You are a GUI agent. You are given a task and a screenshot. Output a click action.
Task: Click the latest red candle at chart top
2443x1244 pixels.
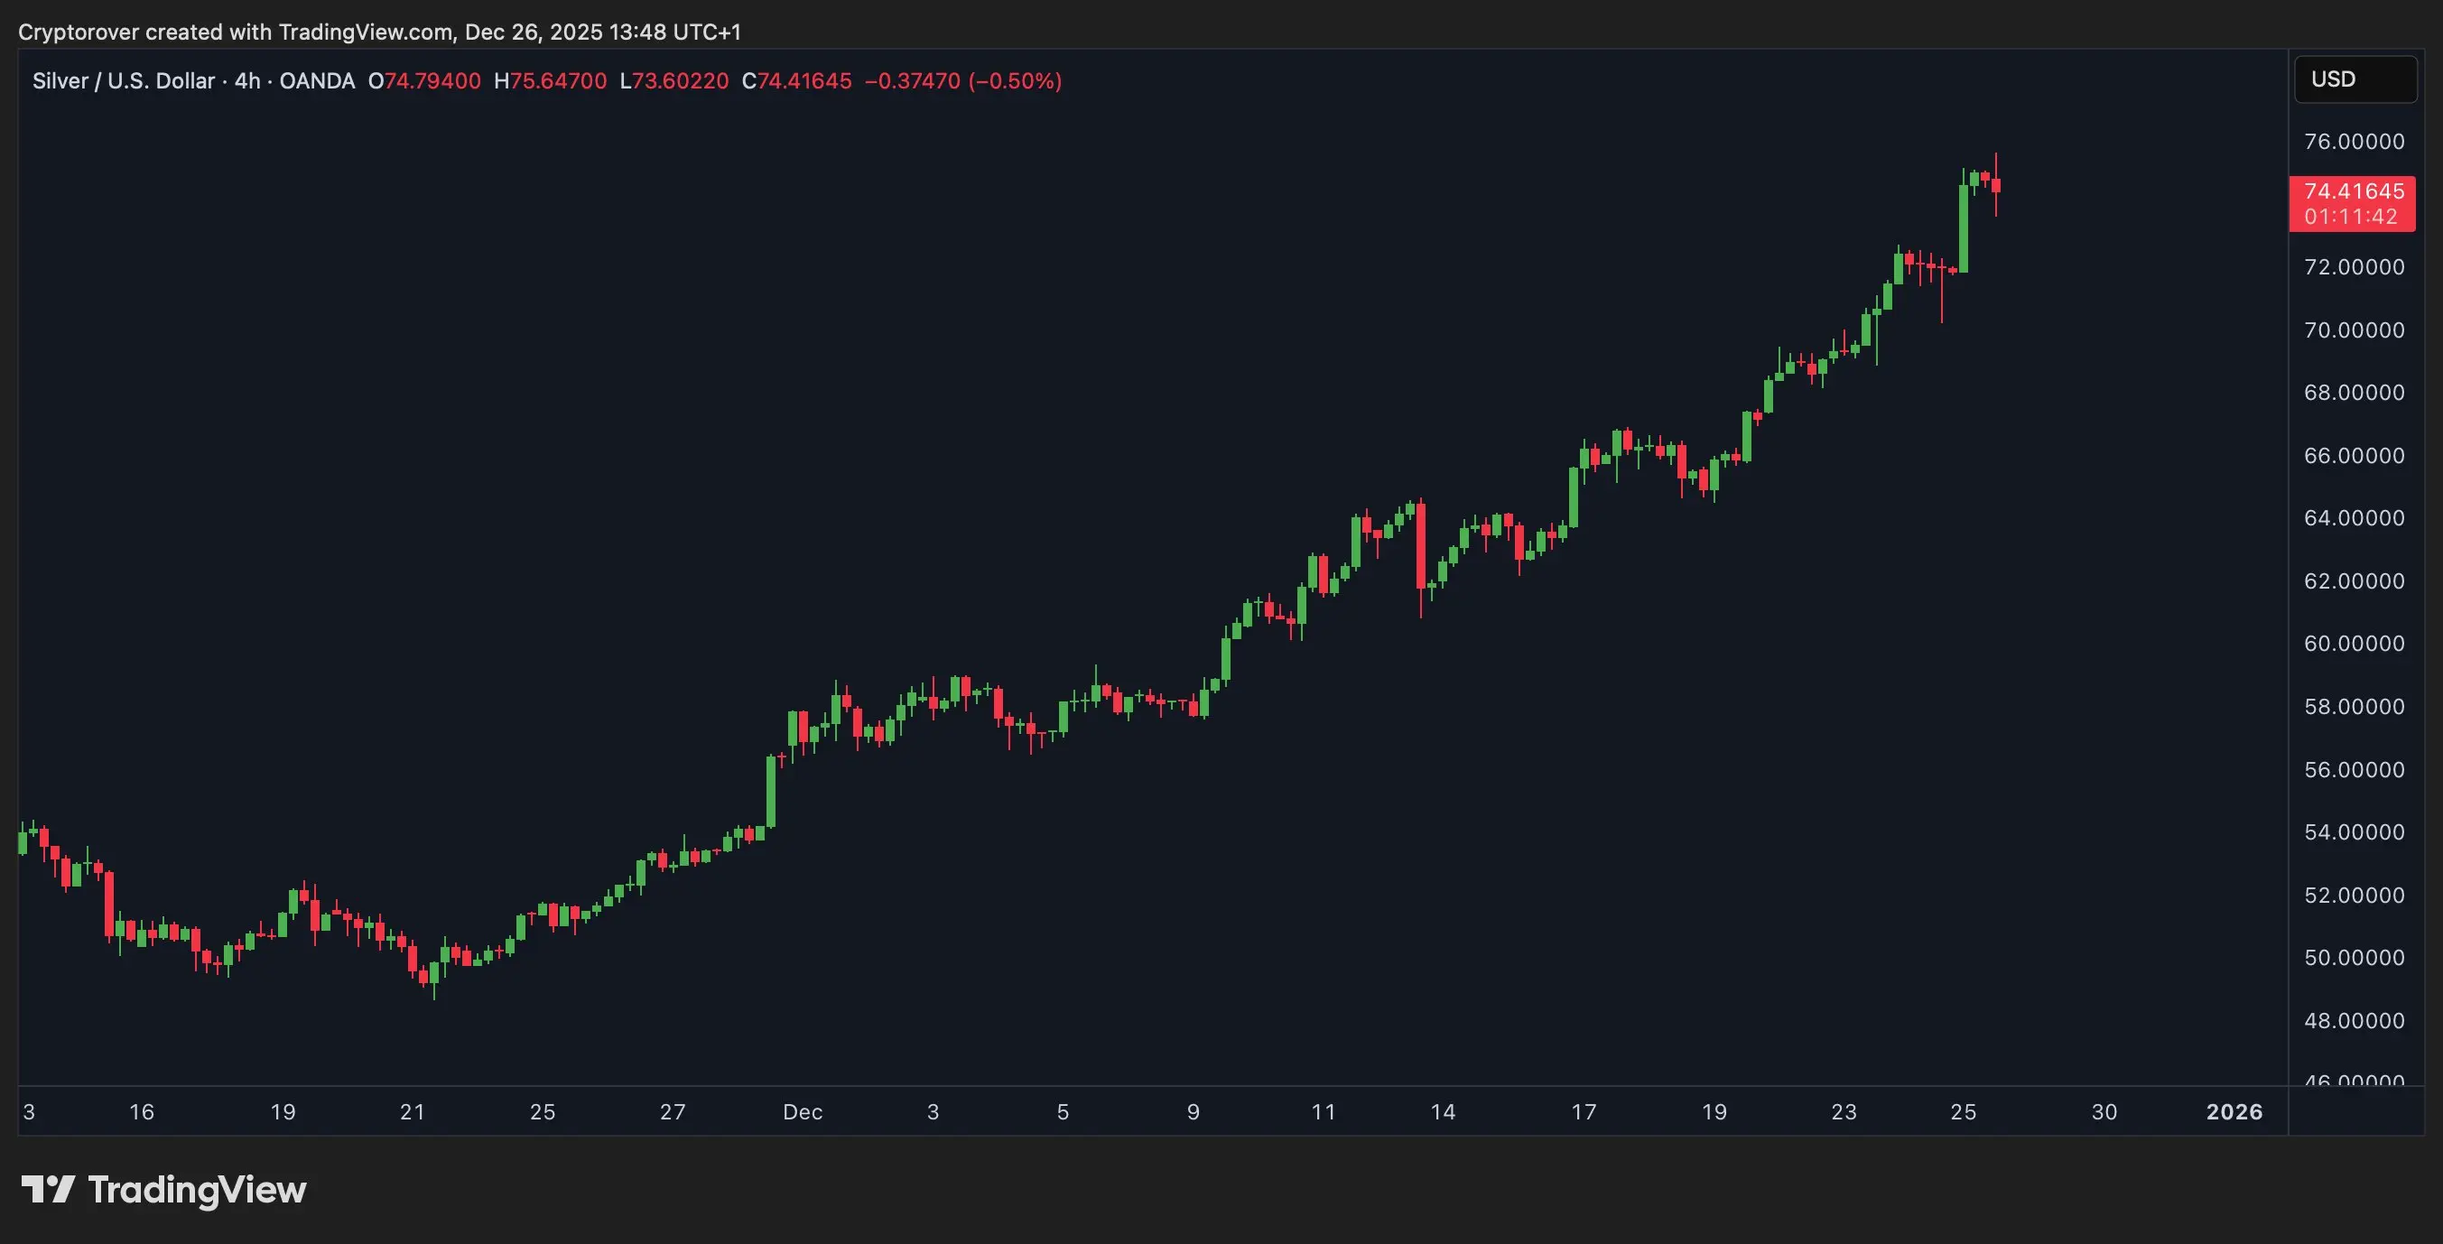(1995, 185)
